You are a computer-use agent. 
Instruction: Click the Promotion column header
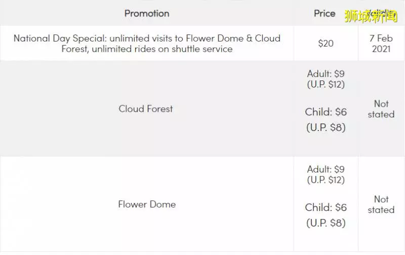click(147, 14)
